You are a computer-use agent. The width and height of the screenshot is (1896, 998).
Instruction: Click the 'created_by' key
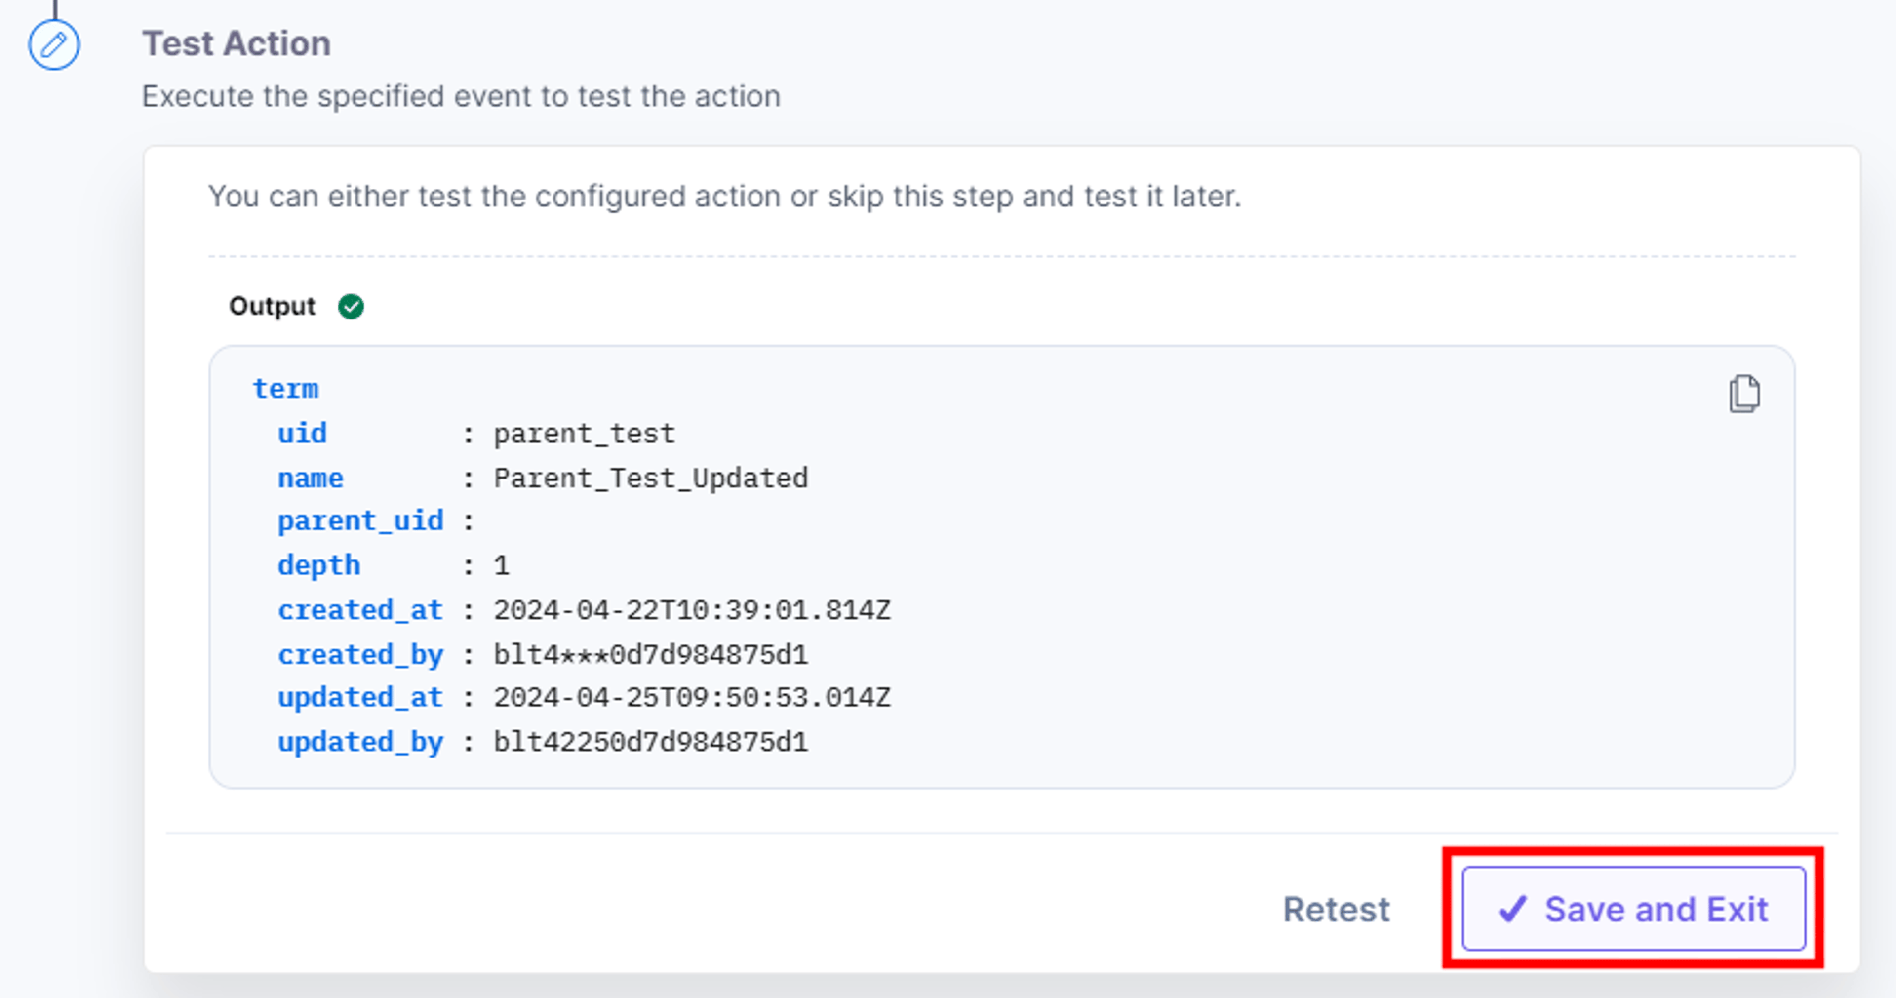[x=360, y=654]
